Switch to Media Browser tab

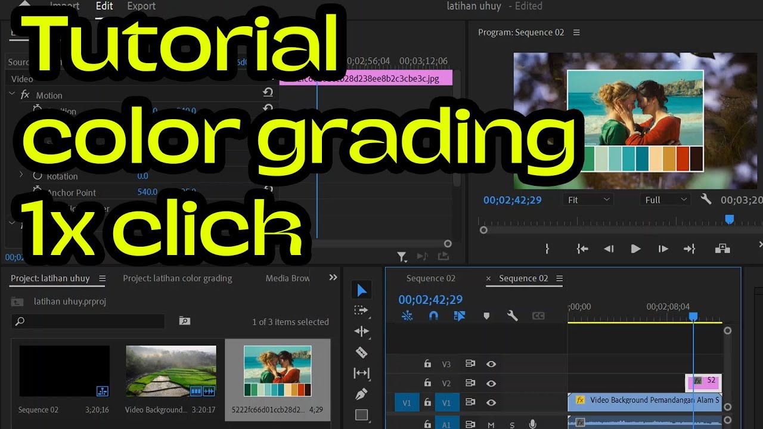click(288, 278)
